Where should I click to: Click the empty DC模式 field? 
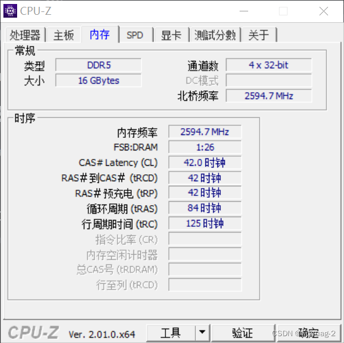point(269,80)
